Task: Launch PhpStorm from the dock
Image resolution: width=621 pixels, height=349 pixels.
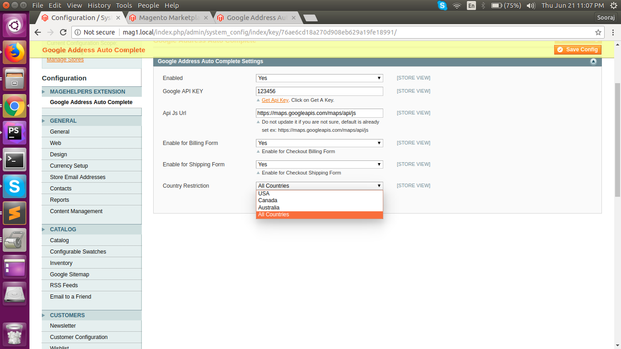Action: 15,133
